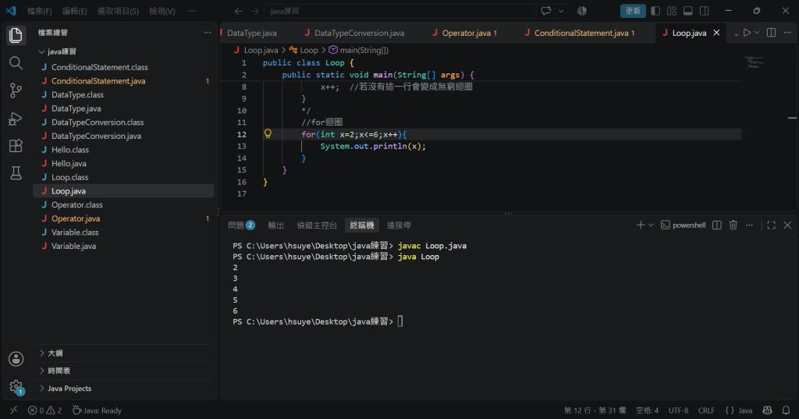Open new terminal profile dropdown
This screenshot has height=419, width=799.
point(651,225)
